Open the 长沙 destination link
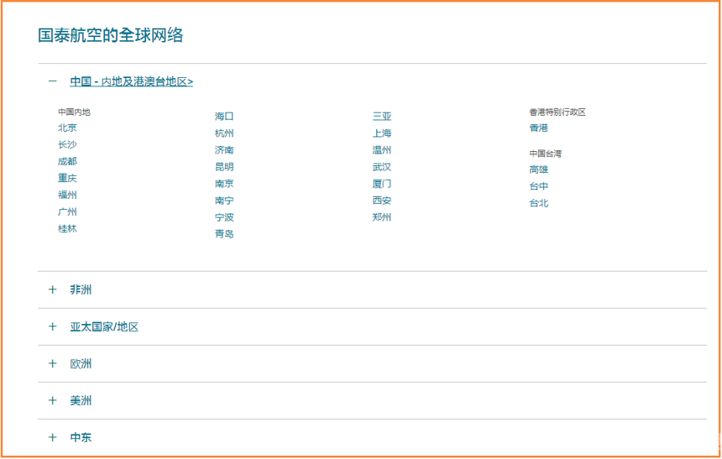 point(67,144)
